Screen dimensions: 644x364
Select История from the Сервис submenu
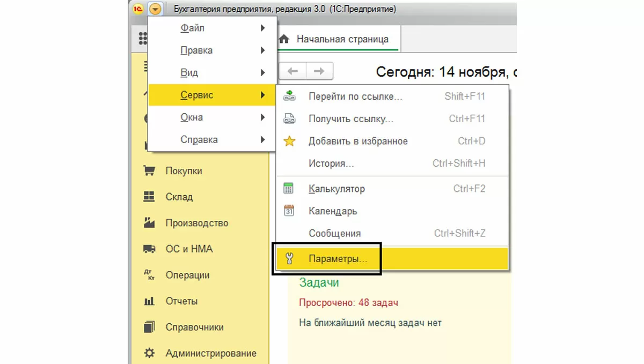tap(331, 164)
